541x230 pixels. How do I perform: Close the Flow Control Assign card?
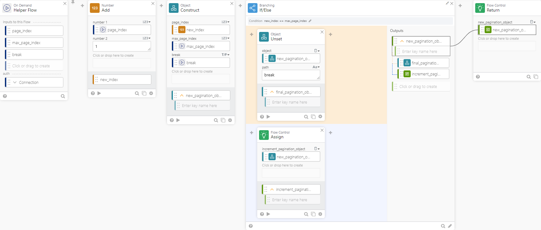[322, 130]
